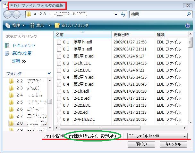Select the file 1-1h.EDL
195x153 pixels.
pyautogui.click(x=82, y=63)
